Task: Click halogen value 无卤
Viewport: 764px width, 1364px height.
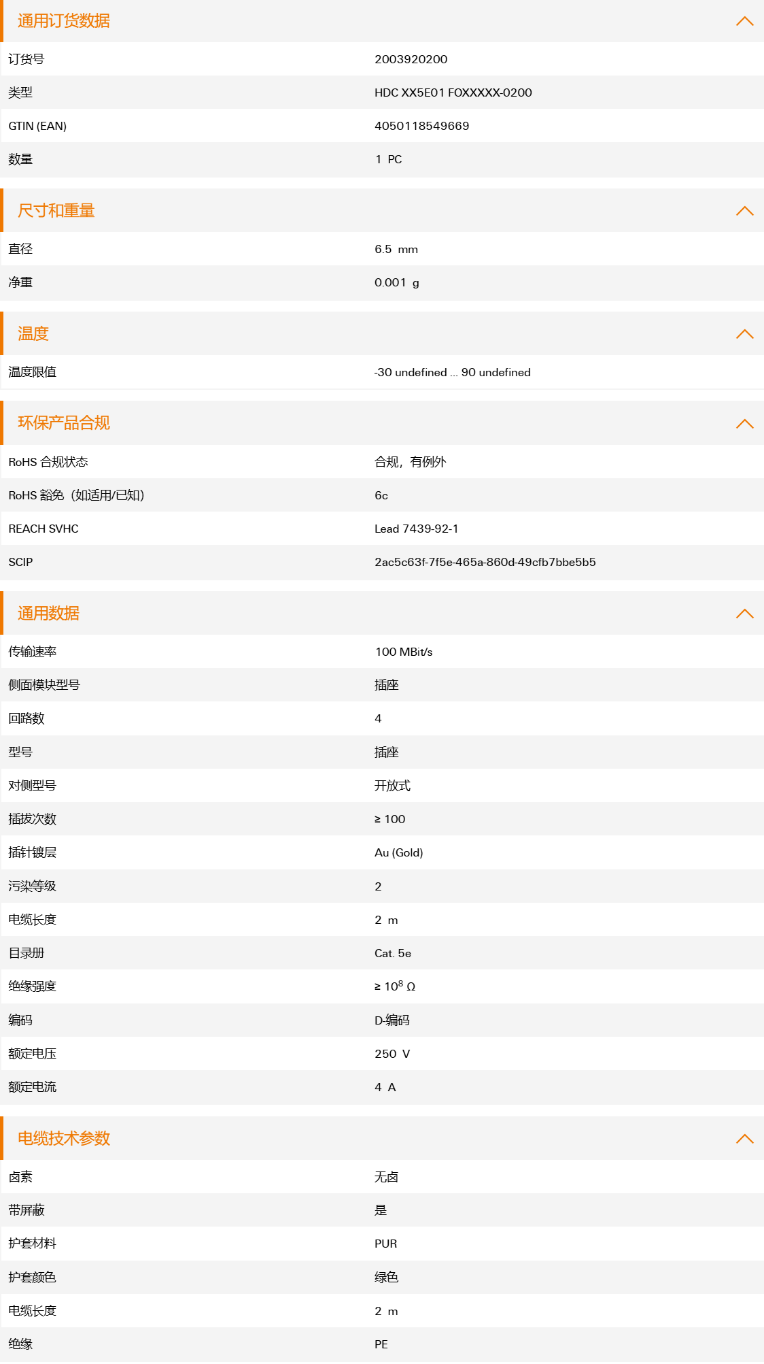Action: [387, 1177]
